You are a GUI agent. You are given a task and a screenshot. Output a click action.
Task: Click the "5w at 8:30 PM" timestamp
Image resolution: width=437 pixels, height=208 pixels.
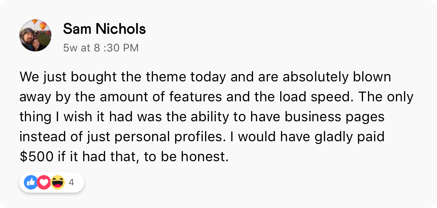click(101, 48)
